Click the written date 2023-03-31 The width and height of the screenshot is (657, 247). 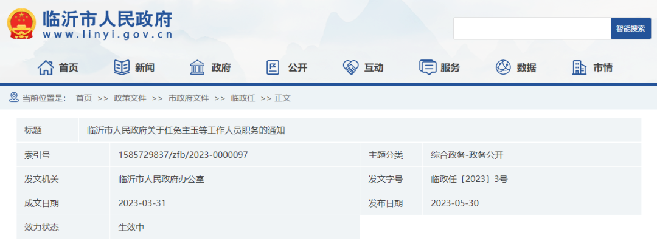[142, 203]
